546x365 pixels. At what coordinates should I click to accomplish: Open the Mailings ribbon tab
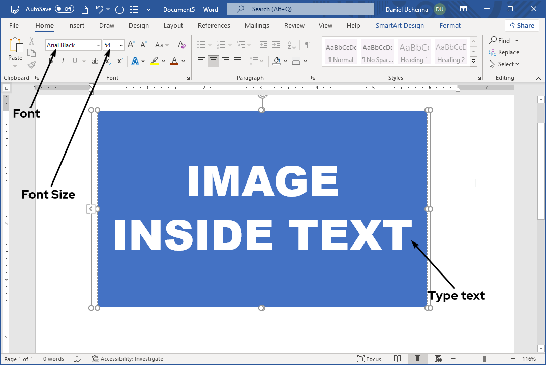257,25
